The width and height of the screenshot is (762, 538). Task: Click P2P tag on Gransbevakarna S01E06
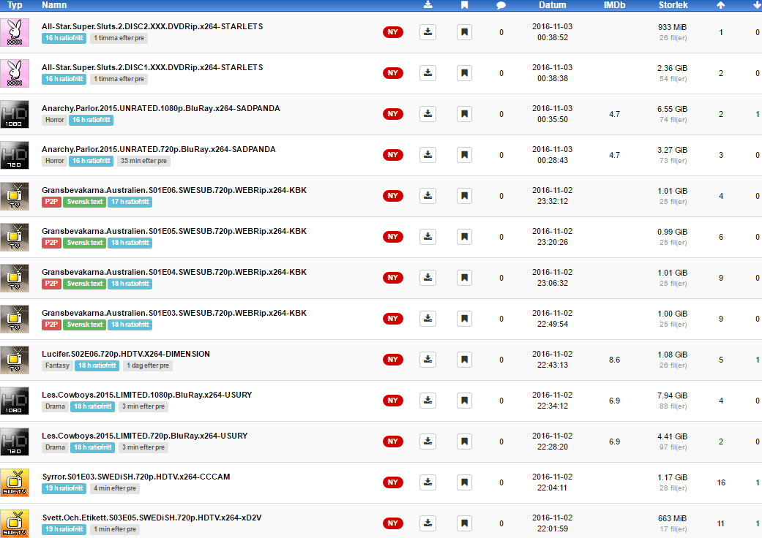pyautogui.click(x=51, y=202)
